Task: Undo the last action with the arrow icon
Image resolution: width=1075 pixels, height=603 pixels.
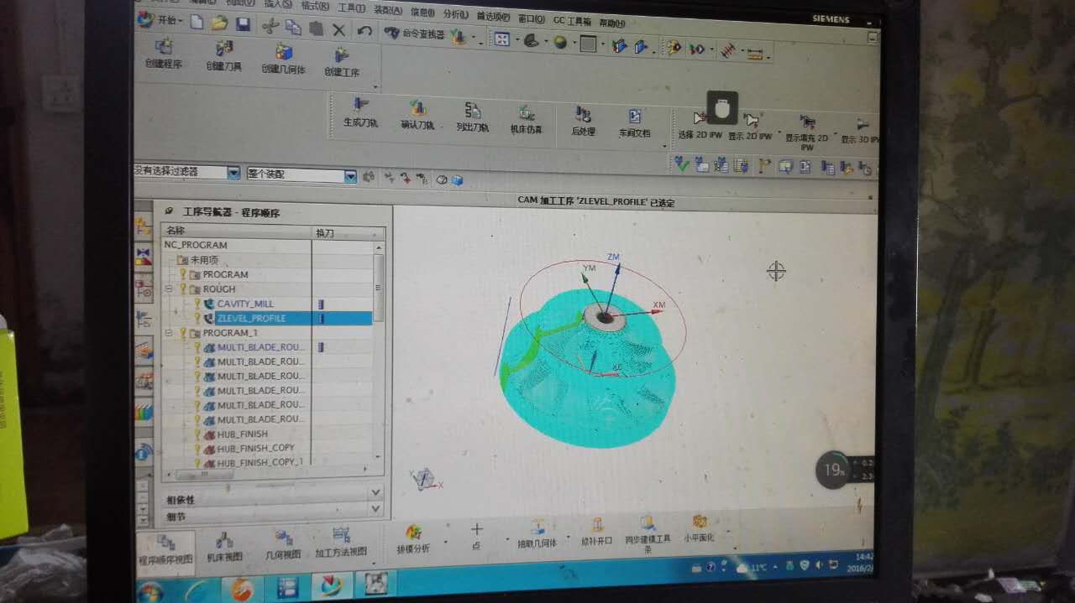Action: point(364,30)
